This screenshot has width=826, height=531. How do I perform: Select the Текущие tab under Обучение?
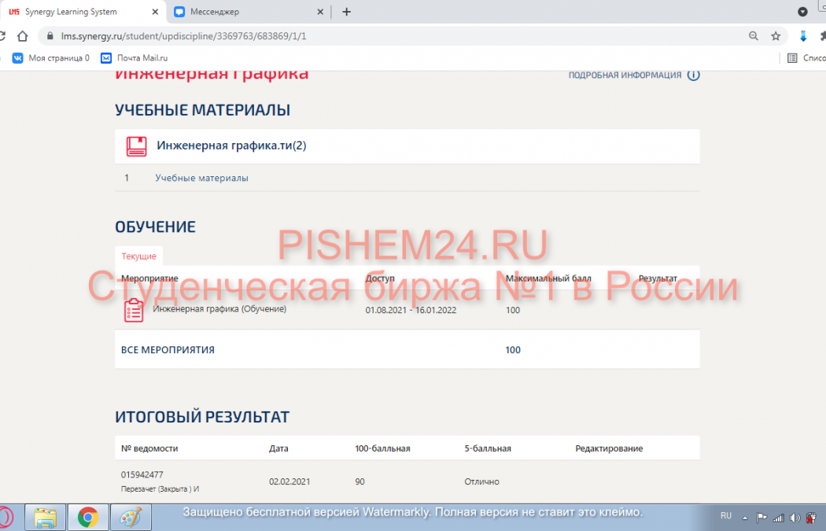(138, 256)
